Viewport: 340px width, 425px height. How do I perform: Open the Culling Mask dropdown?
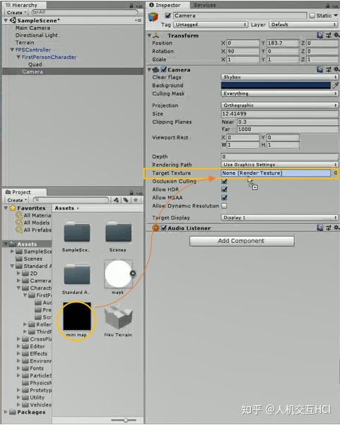[x=280, y=93]
